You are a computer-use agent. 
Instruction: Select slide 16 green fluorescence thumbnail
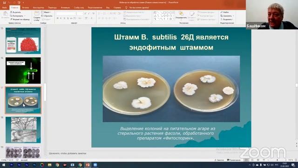point(23,70)
